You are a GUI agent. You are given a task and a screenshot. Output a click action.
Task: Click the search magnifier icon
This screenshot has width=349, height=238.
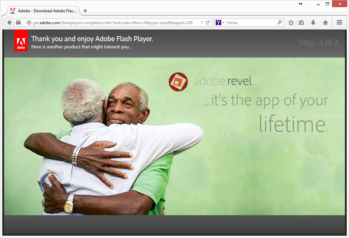point(280,22)
